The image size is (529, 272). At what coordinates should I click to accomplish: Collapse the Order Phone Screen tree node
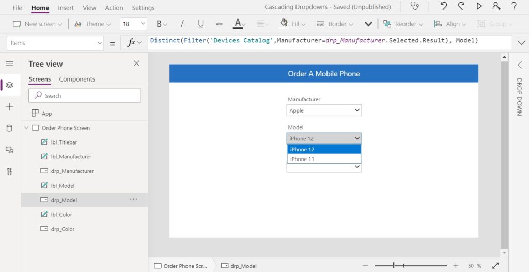26,128
